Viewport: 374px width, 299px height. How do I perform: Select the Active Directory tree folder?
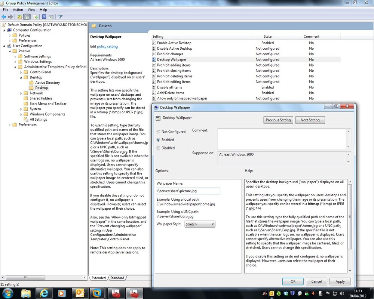point(47,83)
